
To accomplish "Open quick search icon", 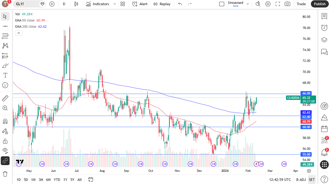I will (x=258, y=4).
